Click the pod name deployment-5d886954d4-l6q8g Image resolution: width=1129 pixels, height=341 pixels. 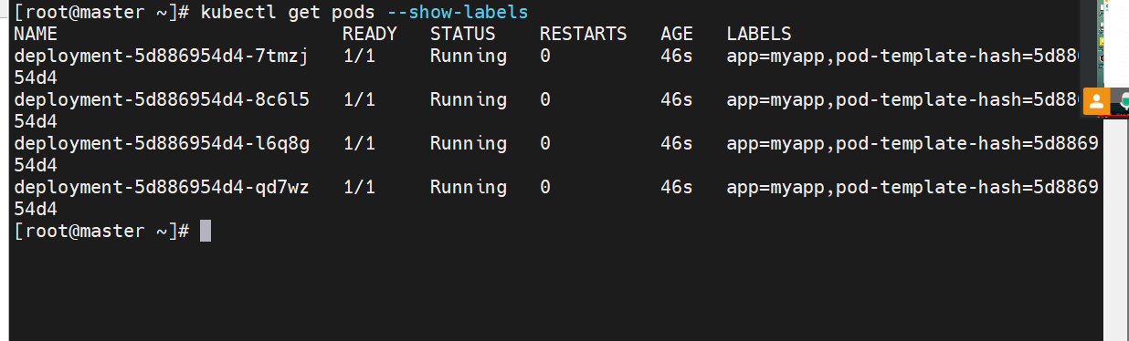pyautogui.click(x=162, y=143)
